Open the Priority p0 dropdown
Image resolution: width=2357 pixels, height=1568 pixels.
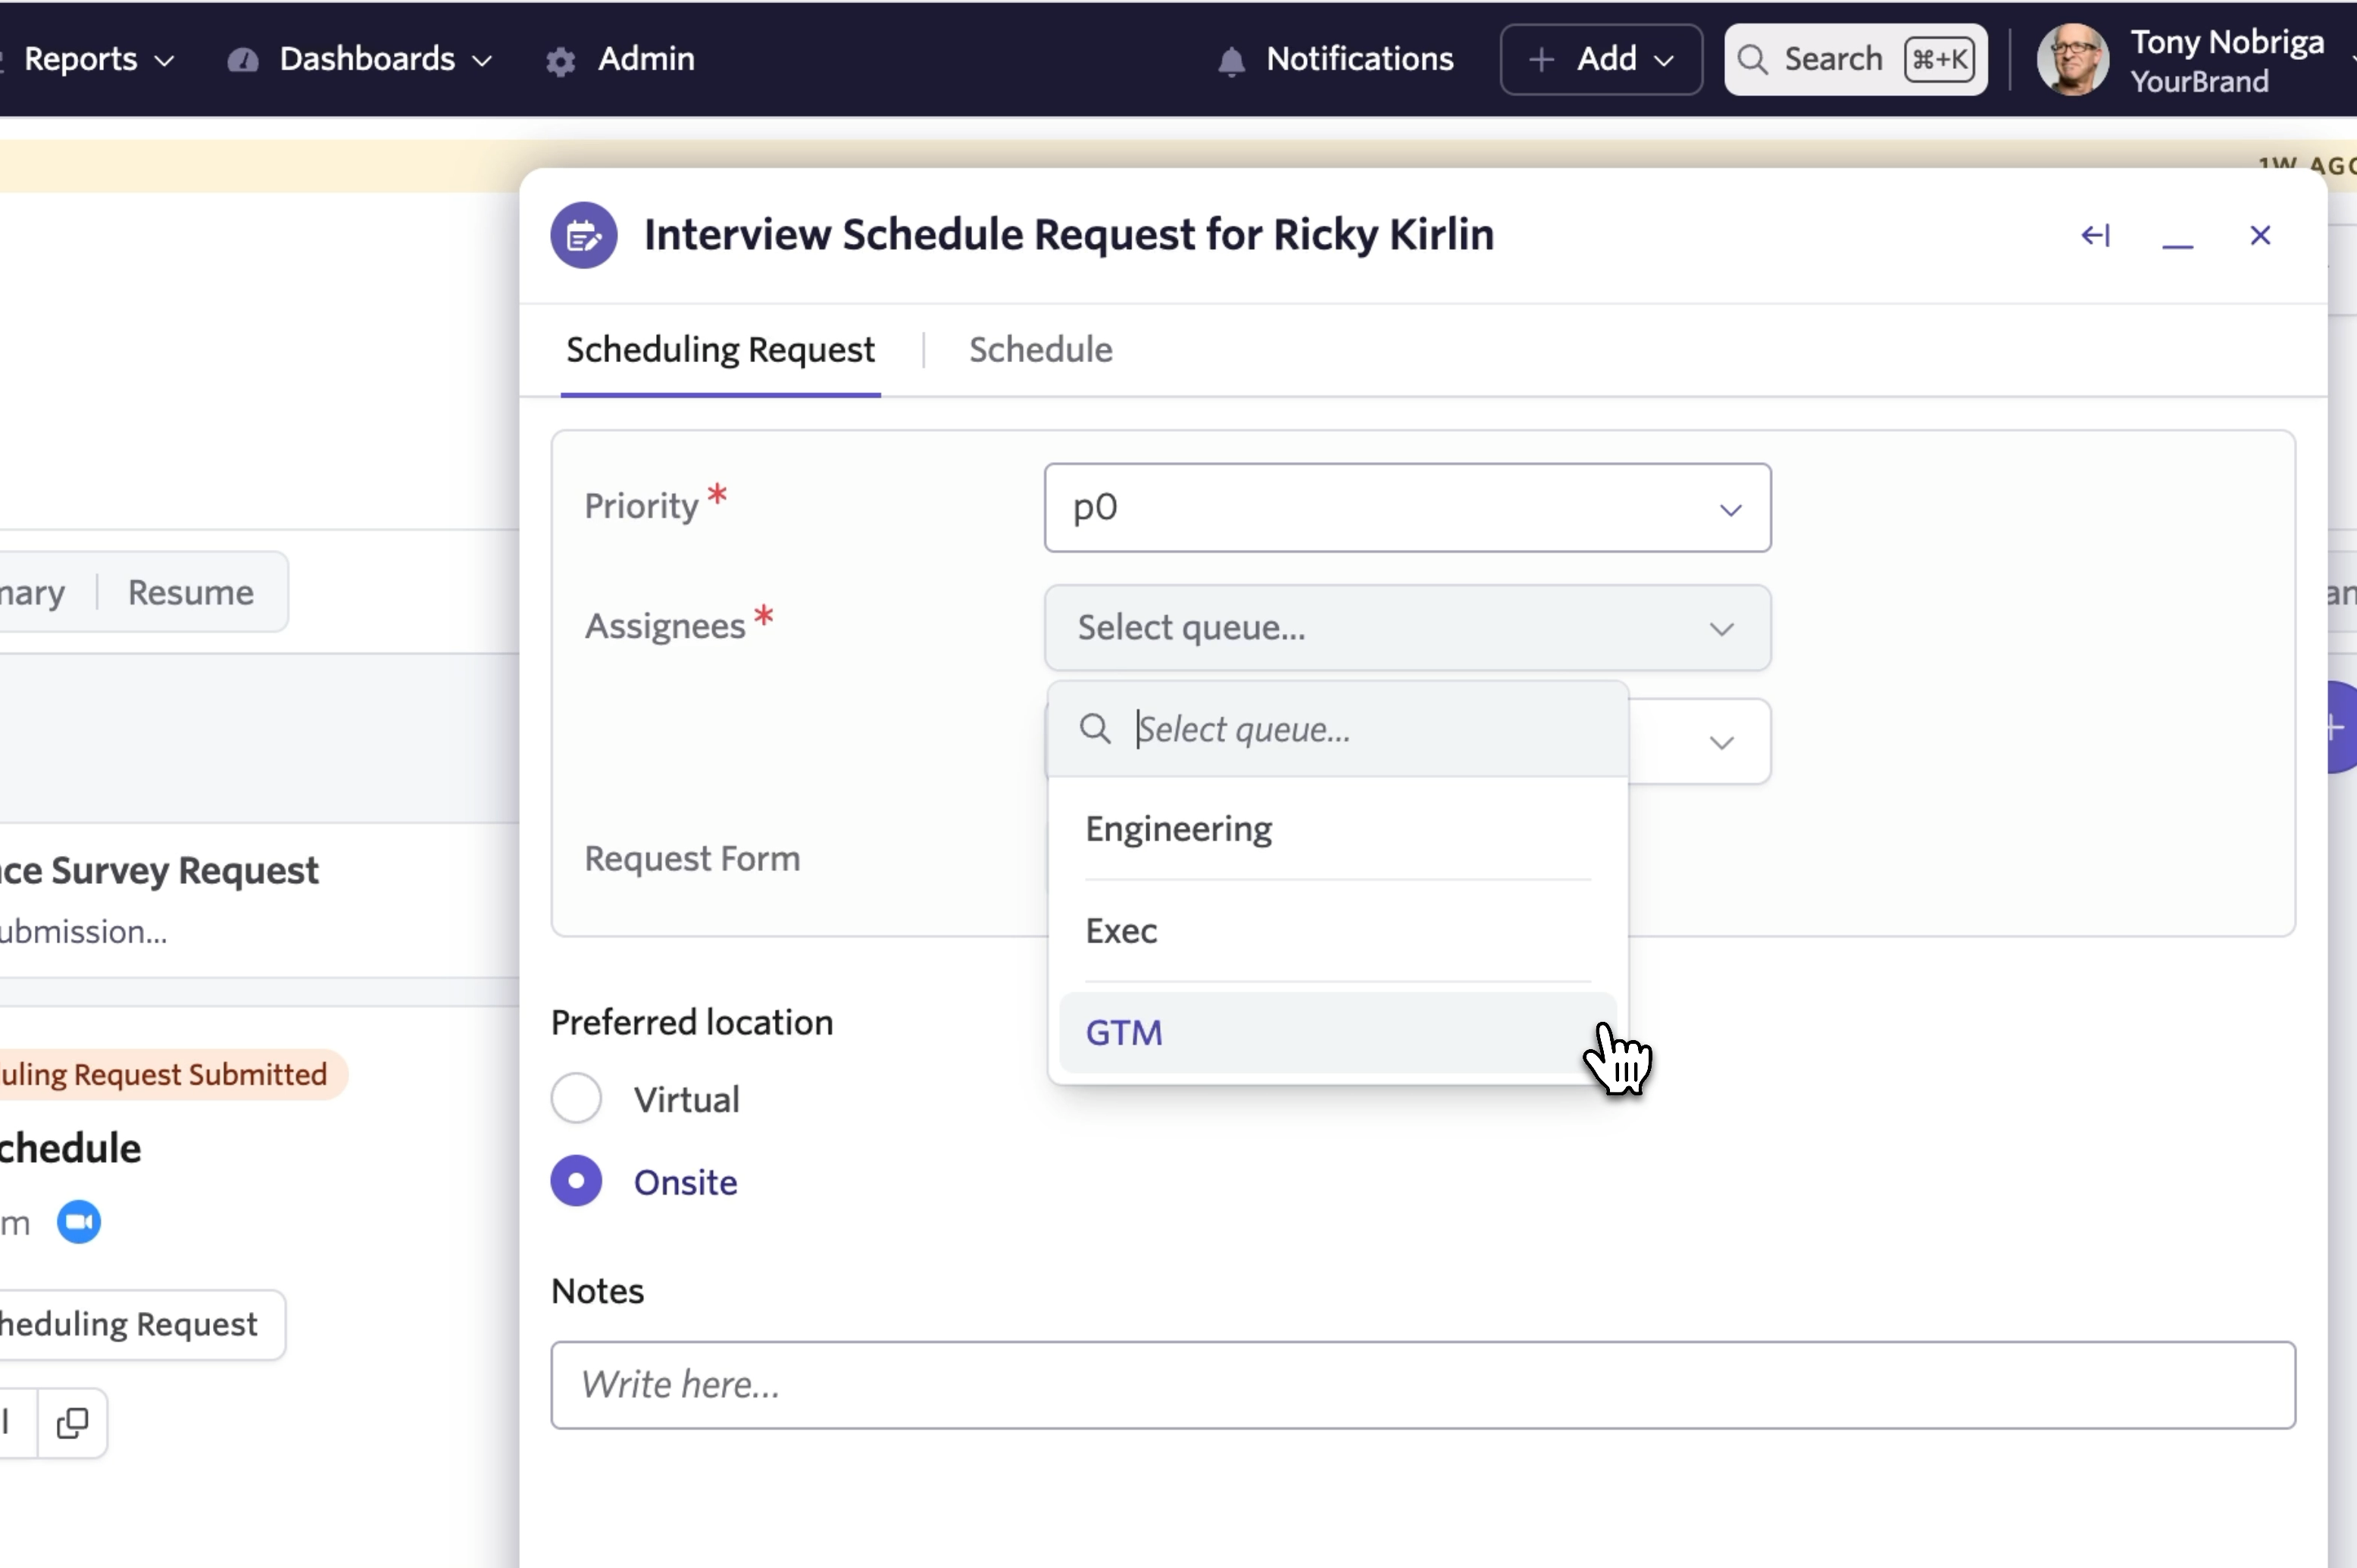(1407, 507)
